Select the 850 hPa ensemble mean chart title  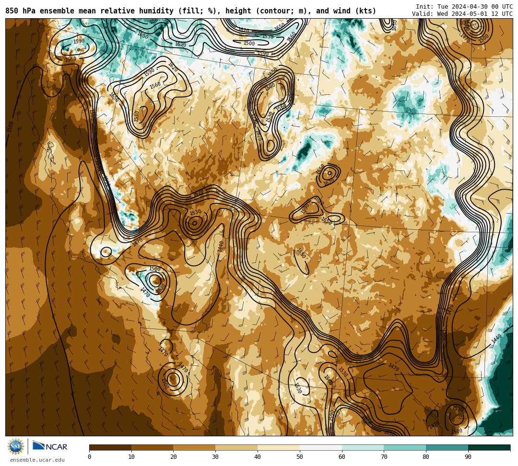coord(190,11)
